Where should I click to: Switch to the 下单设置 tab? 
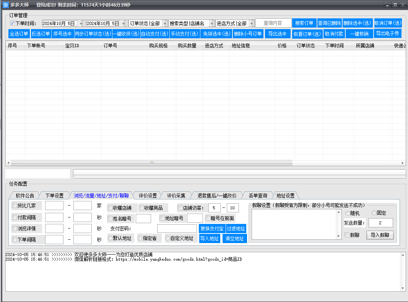(54, 196)
